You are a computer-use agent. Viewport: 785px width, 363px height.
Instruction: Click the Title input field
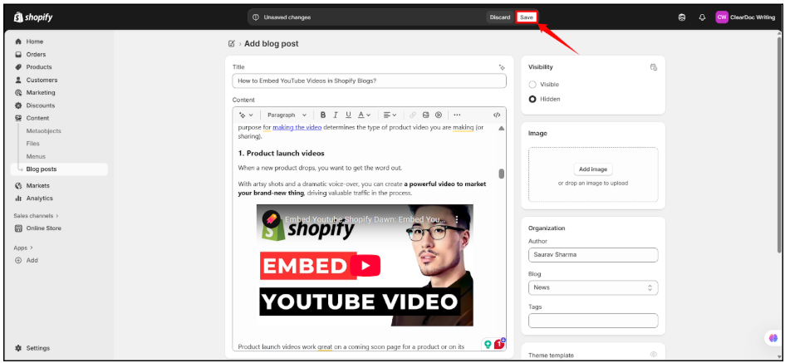click(369, 81)
